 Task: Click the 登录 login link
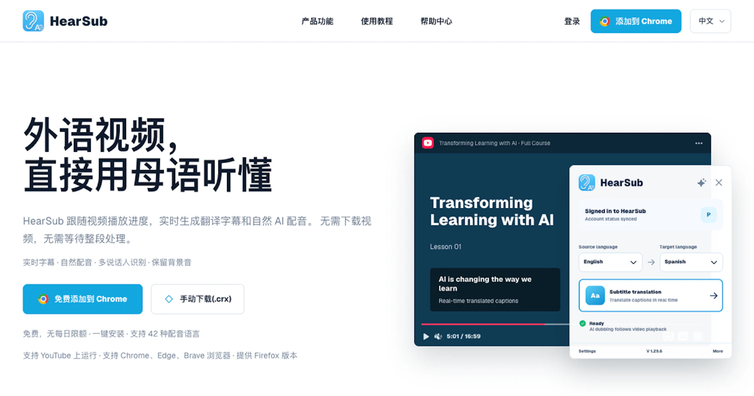click(572, 21)
